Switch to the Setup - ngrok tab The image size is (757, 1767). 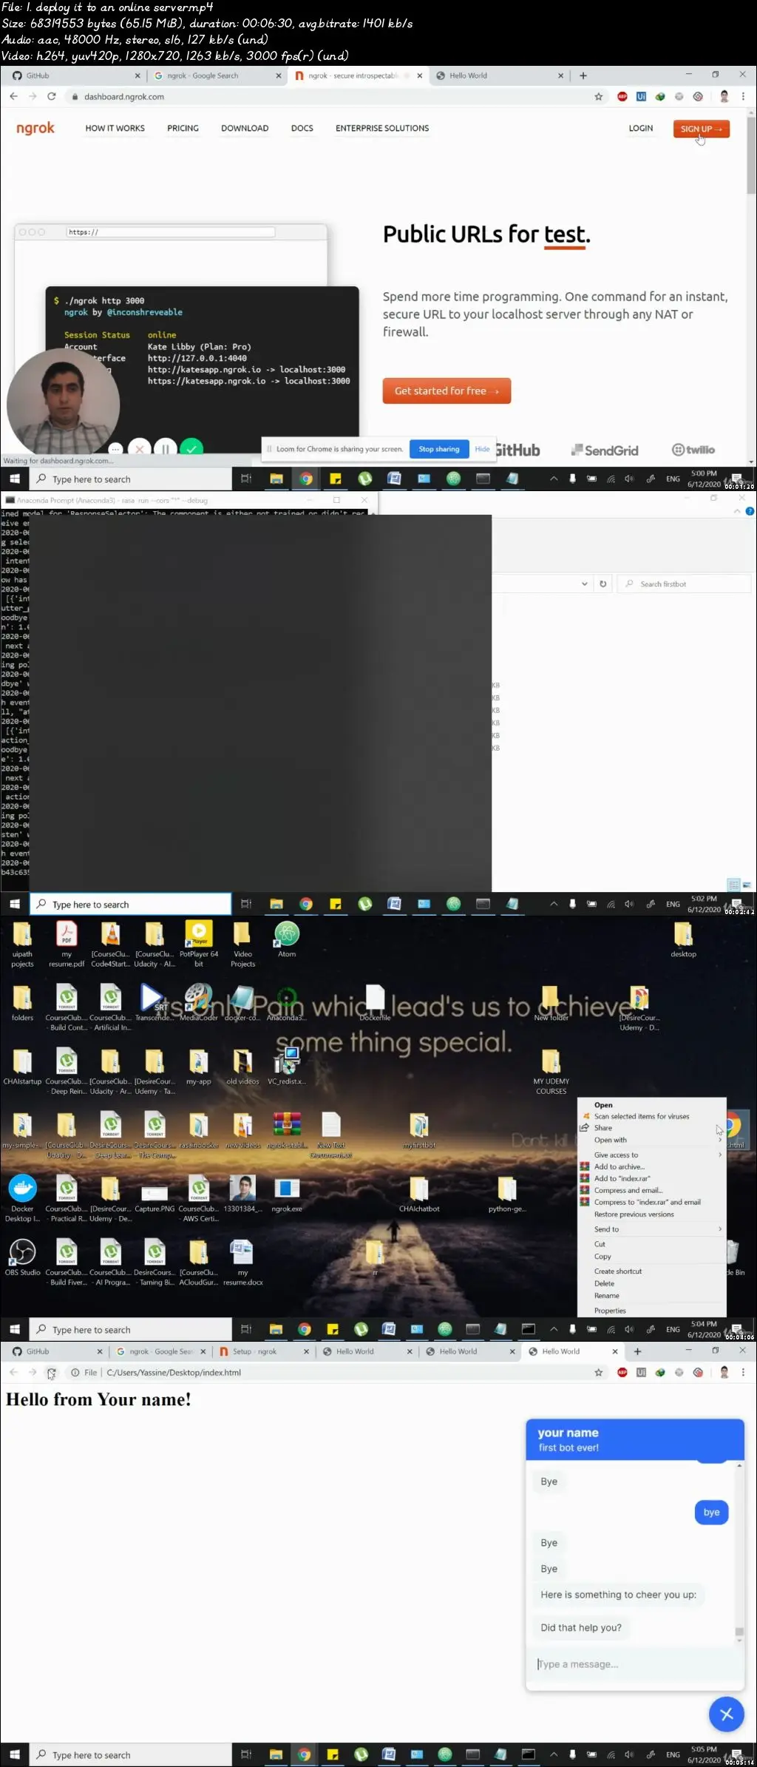tap(263, 1351)
